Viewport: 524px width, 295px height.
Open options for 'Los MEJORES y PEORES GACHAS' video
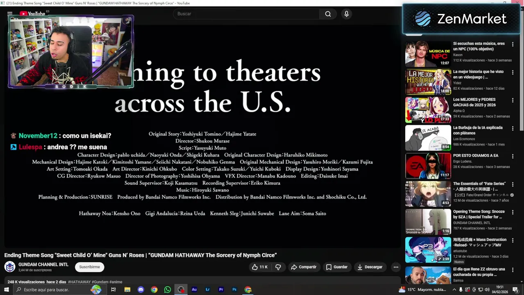point(513,100)
